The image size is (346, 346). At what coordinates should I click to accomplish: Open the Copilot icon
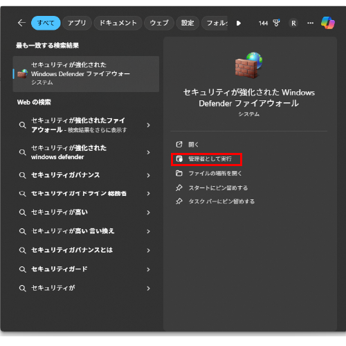tap(328, 23)
